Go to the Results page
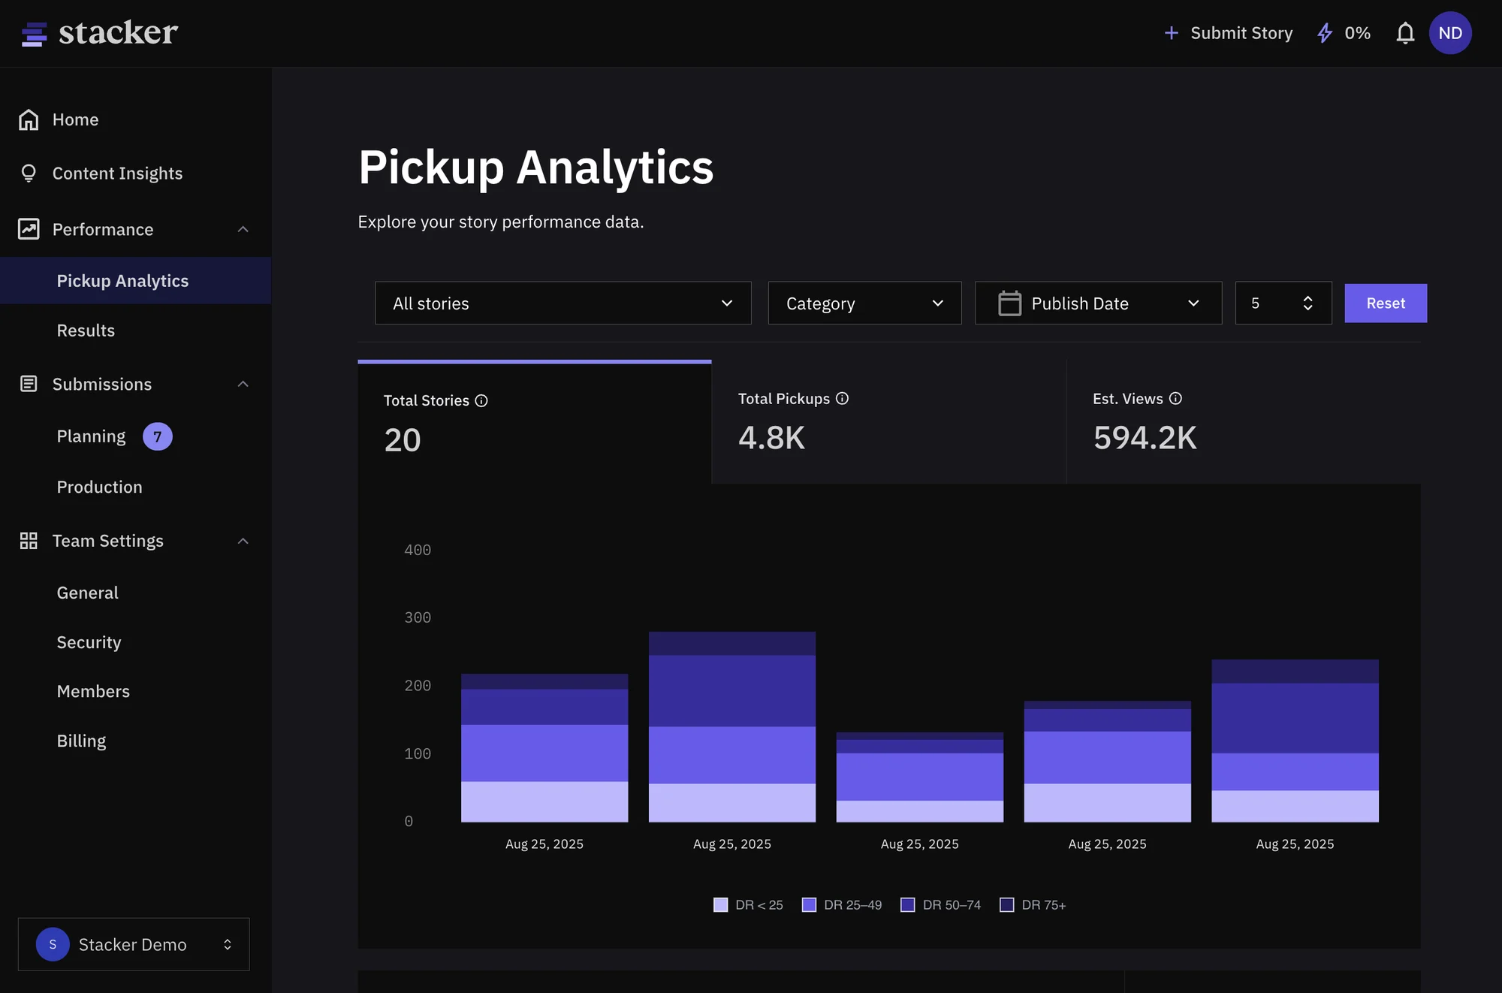 (86, 330)
